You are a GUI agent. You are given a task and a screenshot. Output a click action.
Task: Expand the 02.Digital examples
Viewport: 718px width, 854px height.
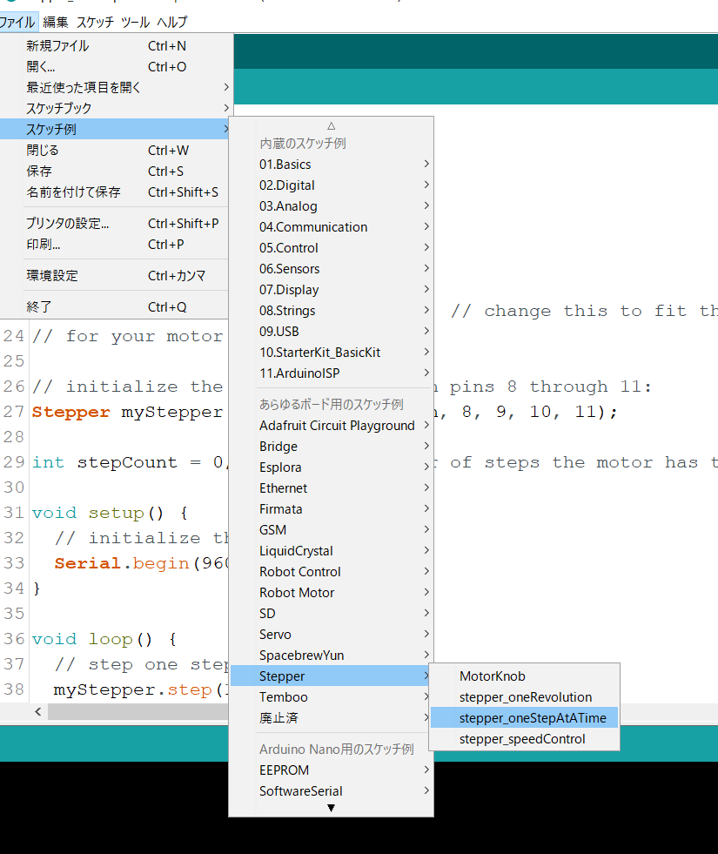point(331,185)
